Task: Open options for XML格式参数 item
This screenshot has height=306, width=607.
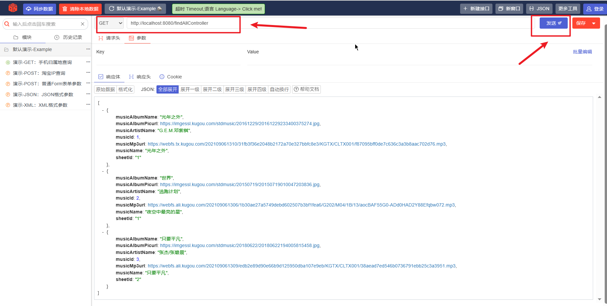Action: coord(88,104)
